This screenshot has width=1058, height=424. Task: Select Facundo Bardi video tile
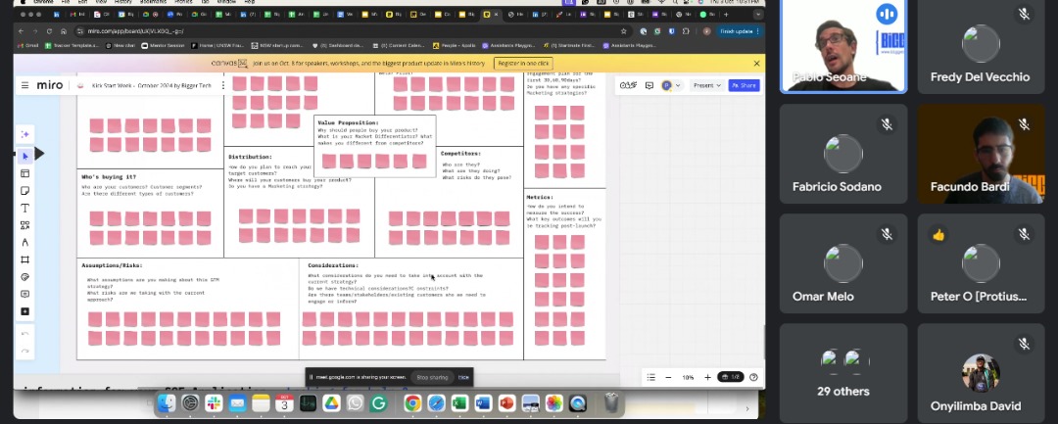[x=981, y=154]
